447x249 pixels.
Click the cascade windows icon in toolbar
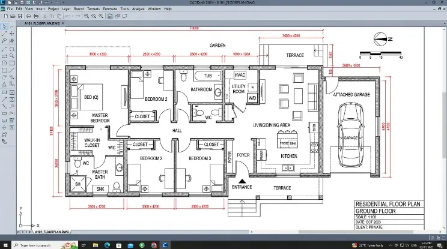[x=117, y=16]
